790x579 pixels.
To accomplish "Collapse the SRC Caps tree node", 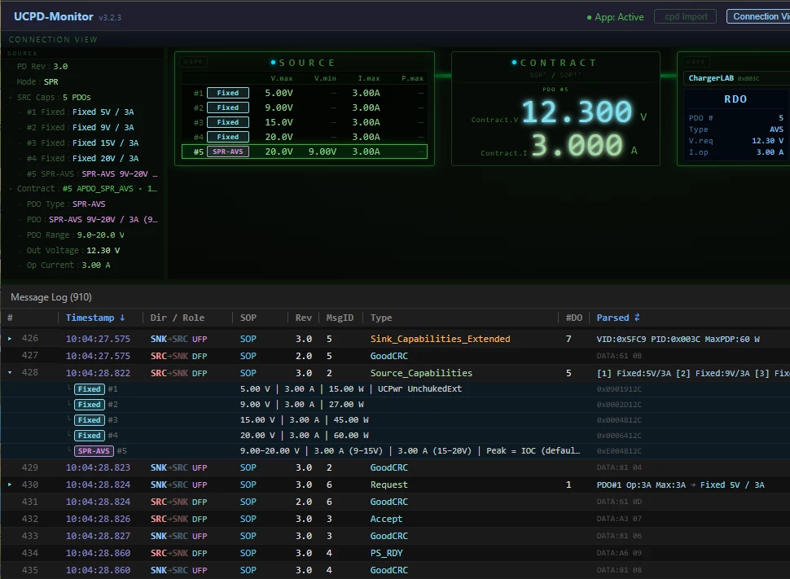I will [11, 97].
